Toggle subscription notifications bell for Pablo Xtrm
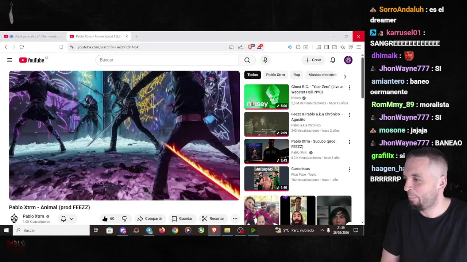This screenshot has height=262, width=467. pos(63,219)
